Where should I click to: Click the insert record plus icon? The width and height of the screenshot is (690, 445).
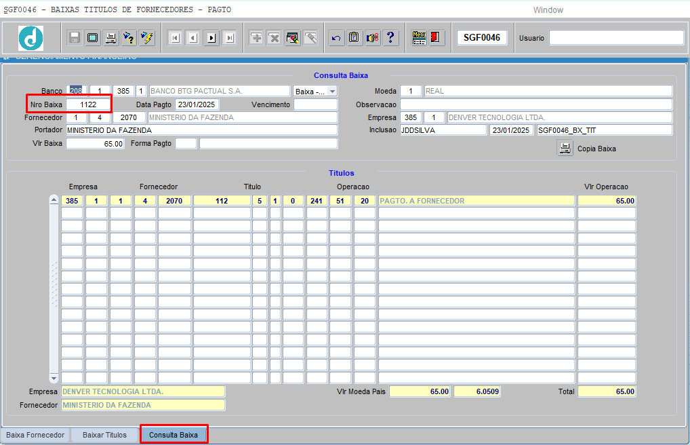tap(256, 38)
